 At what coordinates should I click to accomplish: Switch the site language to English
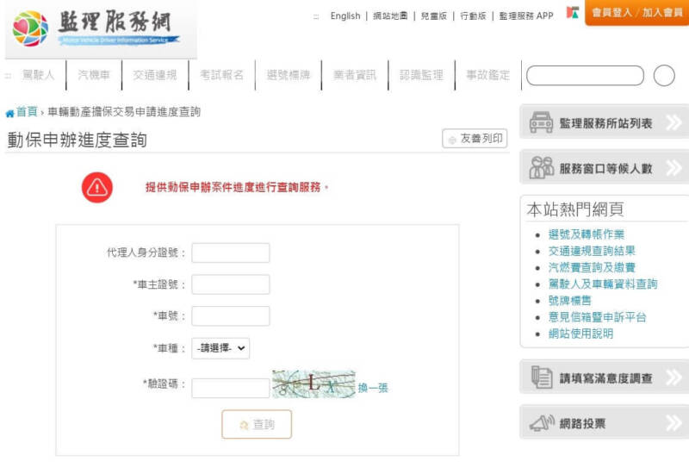click(345, 16)
